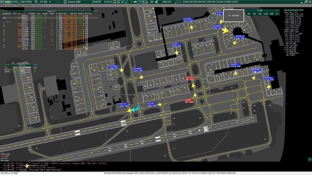Select aircraft next to the EZY90GS tag
Image resolution: width=312 pixels, height=175 pixels.
click(x=121, y=70)
